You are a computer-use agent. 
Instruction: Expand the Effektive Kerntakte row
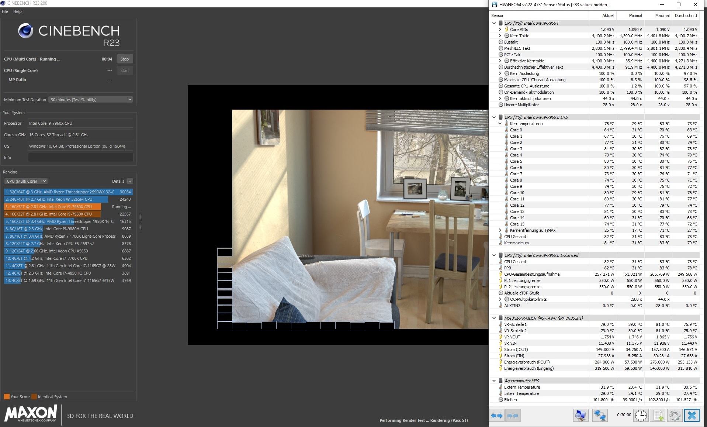(500, 61)
